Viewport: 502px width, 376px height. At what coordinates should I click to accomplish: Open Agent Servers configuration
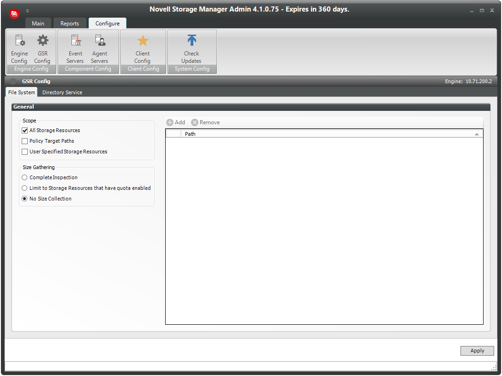(x=100, y=49)
